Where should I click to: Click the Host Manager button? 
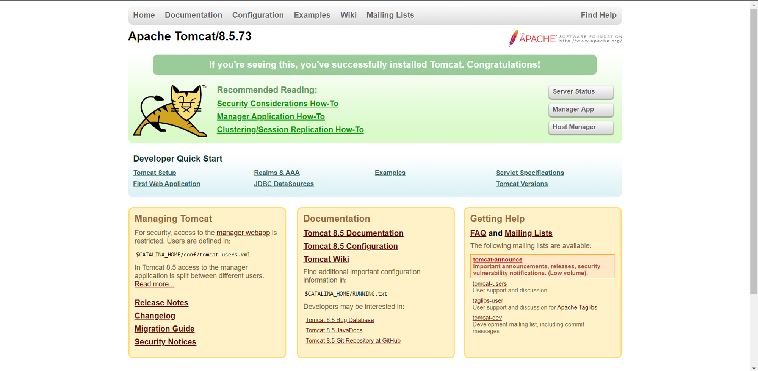(581, 127)
